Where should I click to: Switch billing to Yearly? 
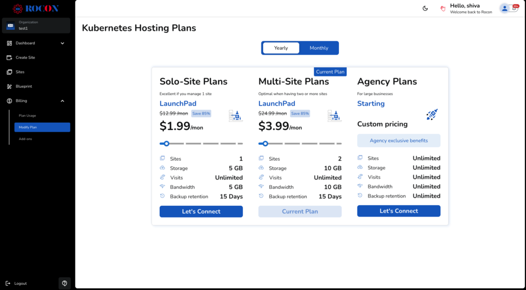coord(281,48)
